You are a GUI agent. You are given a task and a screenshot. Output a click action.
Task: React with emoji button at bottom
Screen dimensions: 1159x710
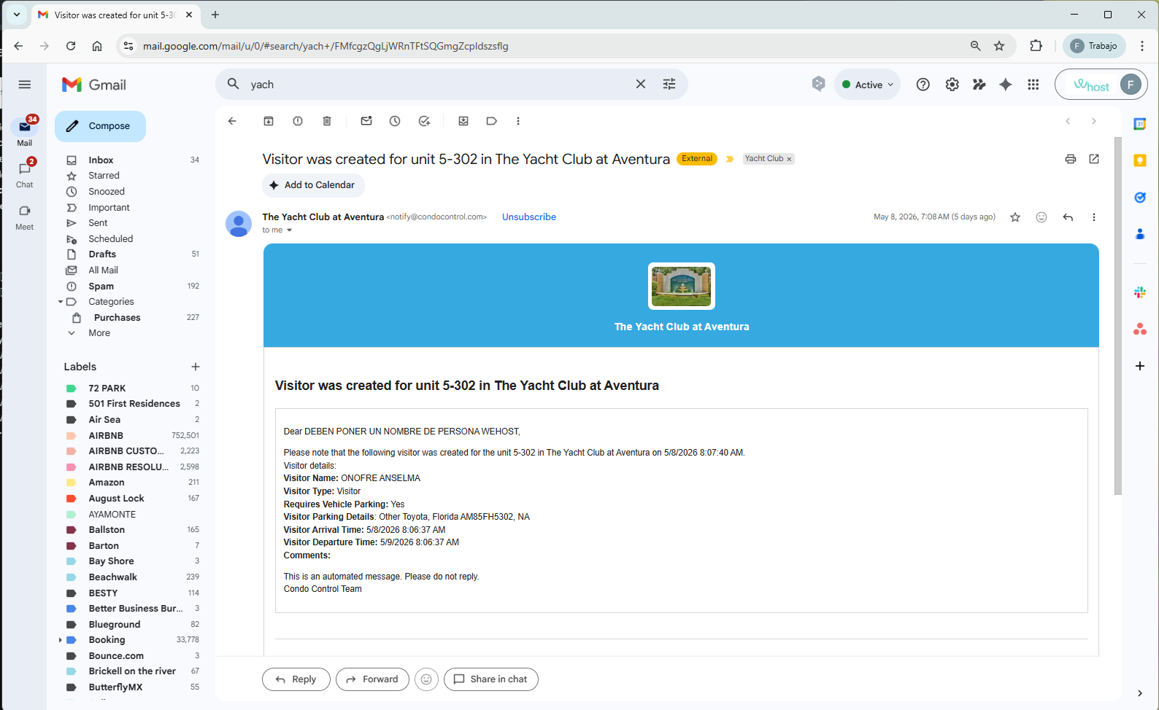pos(426,679)
